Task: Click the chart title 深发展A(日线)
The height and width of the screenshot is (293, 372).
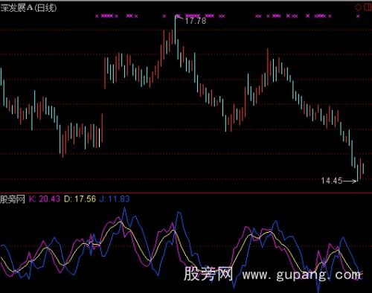Action: click(x=28, y=8)
